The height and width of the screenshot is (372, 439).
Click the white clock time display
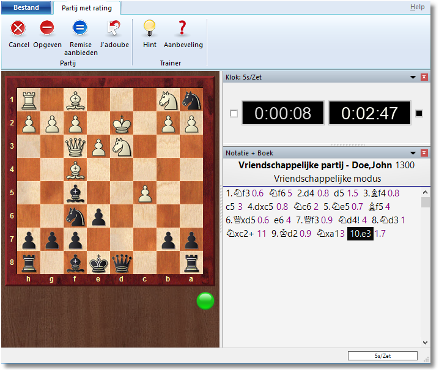(x=282, y=113)
